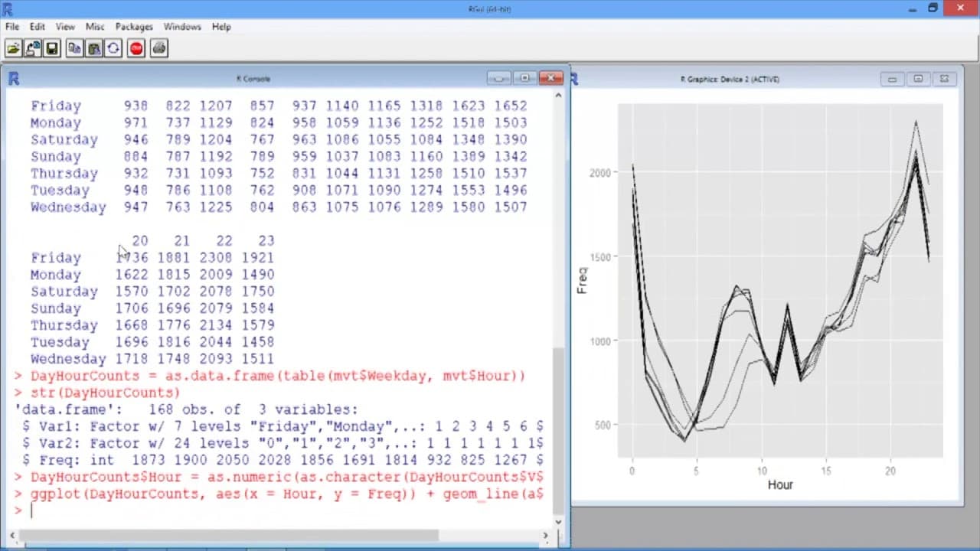Click the Print toolbar icon
The height and width of the screenshot is (551, 980).
click(159, 49)
